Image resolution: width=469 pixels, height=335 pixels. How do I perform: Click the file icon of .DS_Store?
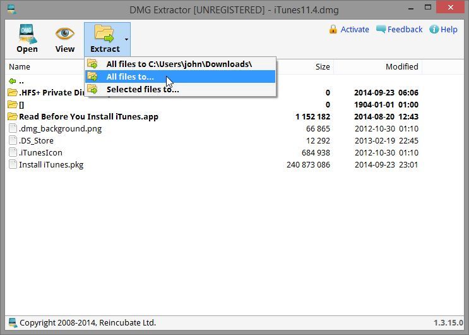[13, 140]
